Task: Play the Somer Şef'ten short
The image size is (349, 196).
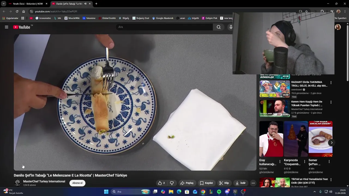Action: [320, 139]
